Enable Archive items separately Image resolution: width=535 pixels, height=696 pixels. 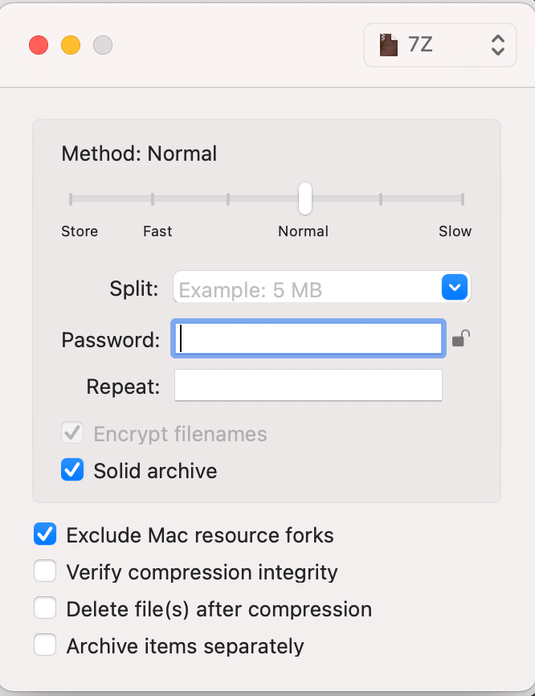pyautogui.click(x=45, y=645)
